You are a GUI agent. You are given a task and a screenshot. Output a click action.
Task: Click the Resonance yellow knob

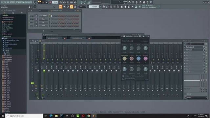[125, 59]
